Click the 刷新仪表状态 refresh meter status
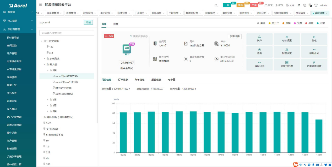Screen dimensions: 332x167 (x=139, y=36)
